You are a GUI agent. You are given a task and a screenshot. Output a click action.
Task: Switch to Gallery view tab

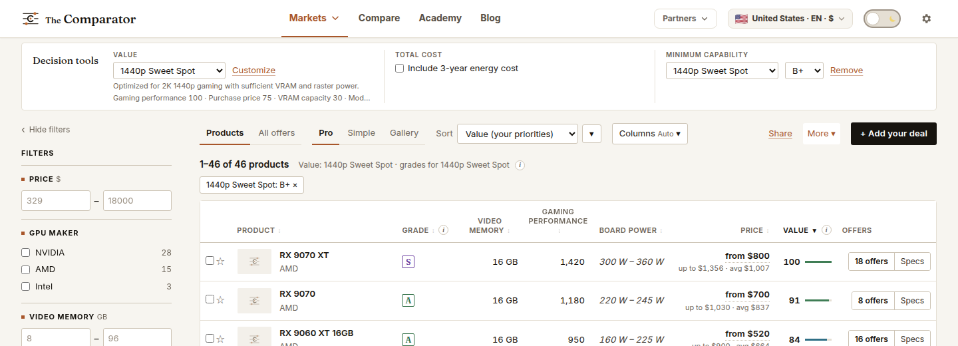tap(404, 133)
